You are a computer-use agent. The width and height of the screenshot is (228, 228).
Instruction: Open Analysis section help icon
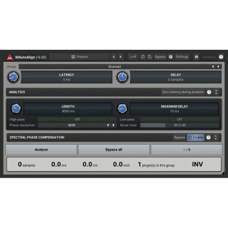(x=209, y=92)
